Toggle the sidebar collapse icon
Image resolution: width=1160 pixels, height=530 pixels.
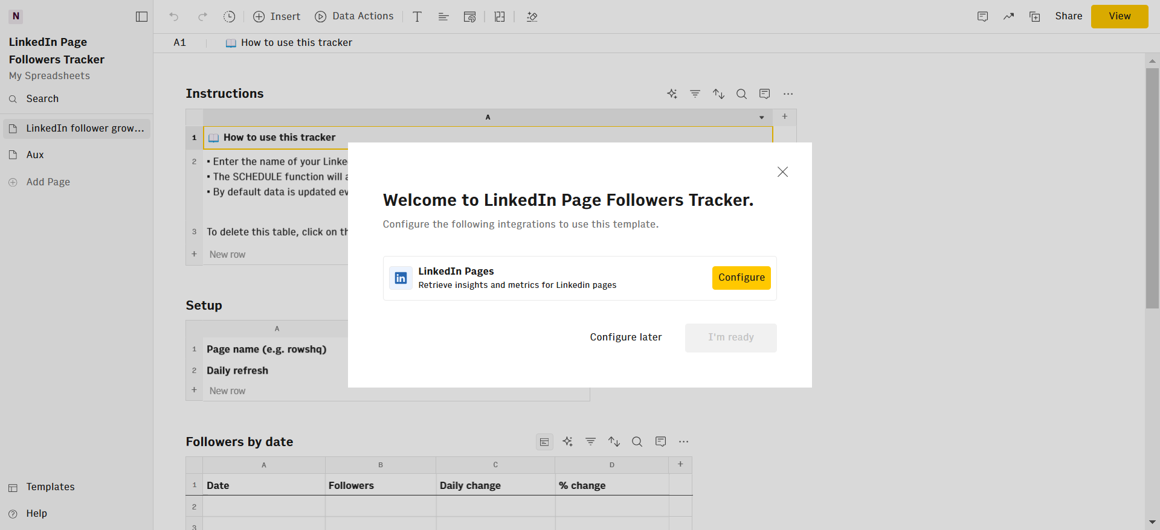pos(142,17)
